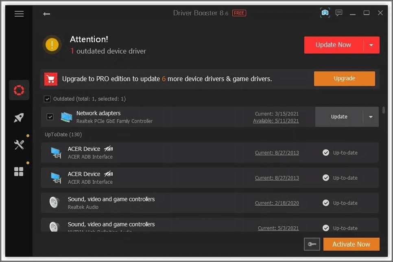Go back with the arrow icon

click(46, 14)
